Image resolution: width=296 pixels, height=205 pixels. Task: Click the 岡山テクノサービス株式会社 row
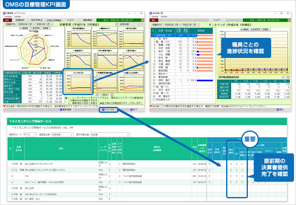click(147, 194)
